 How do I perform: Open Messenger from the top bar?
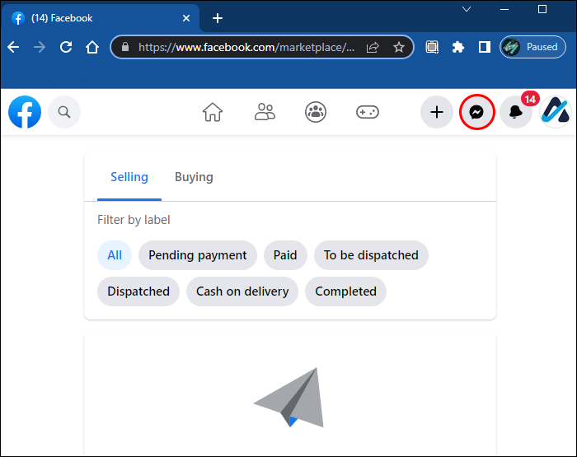pyautogui.click(x=476, y=112)
